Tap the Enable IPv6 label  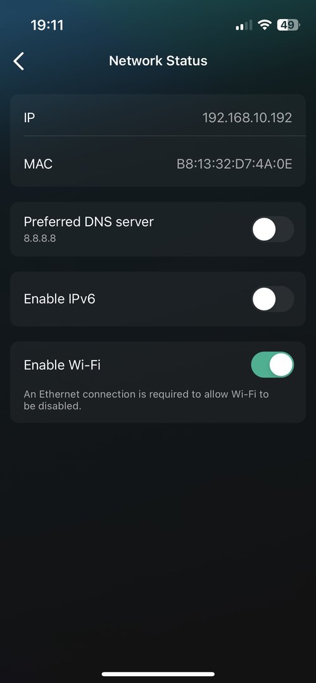[60, 299]
